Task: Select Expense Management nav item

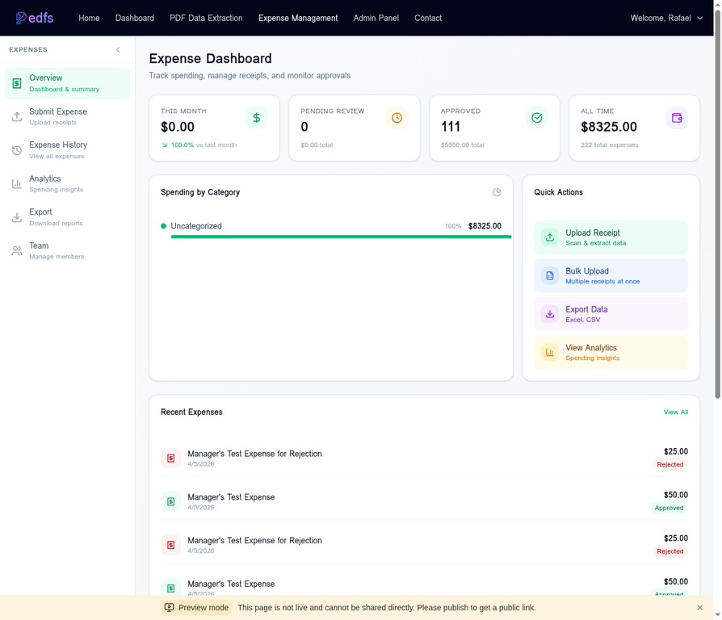Action: coord(298,18)
